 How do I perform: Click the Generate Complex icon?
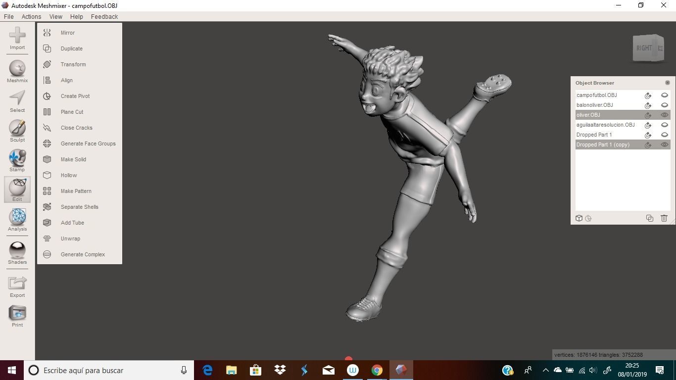tap(47, 254)
